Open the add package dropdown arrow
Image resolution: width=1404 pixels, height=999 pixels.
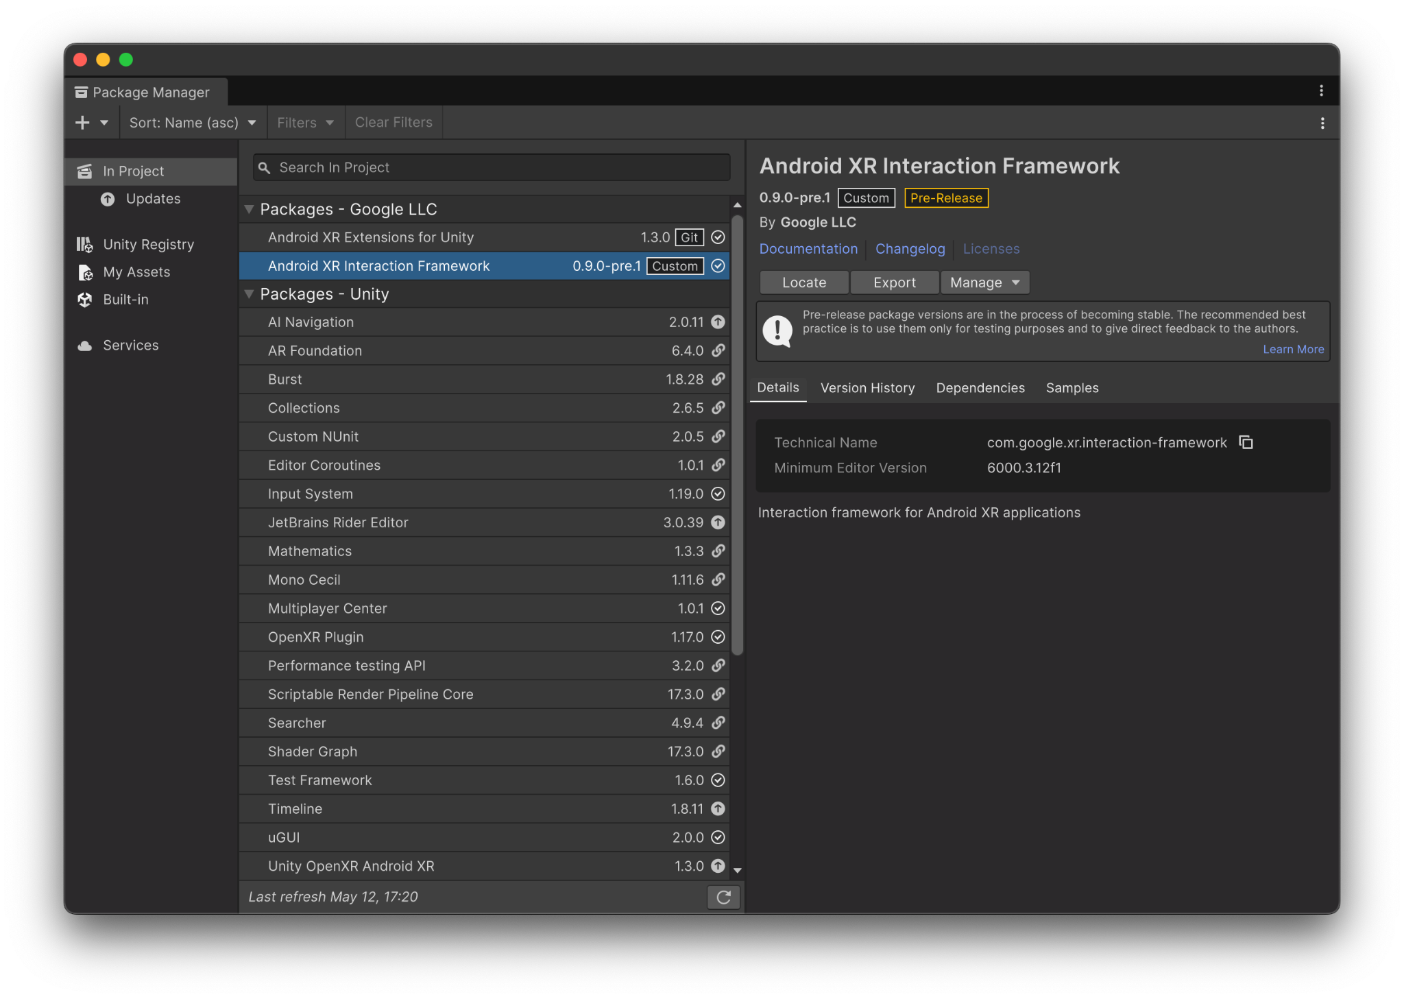pyautogui.click(x=104, y=123)
